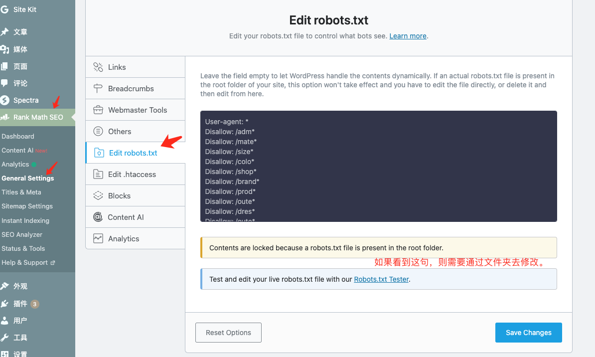Click the Analytics chart icon in tabs
This screenshot has width=595, height=357.
(x=98, y=239)
